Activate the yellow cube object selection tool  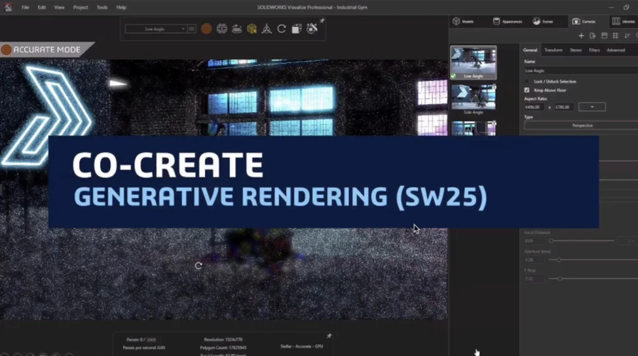[x=252, y=29]
